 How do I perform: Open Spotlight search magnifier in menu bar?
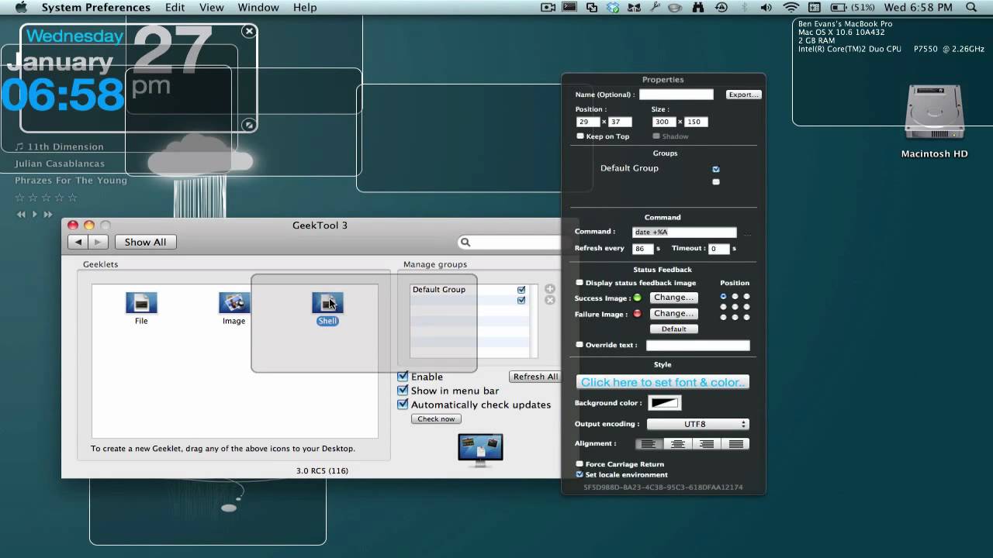(x=971, y=7)
